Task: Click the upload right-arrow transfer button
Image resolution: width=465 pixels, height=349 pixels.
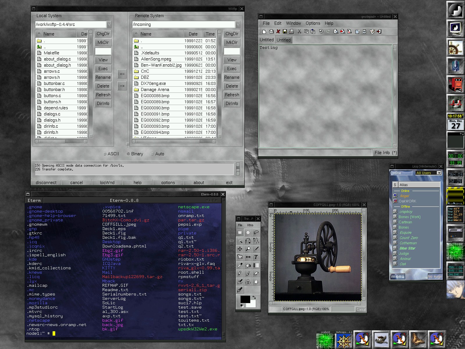Action: coord(122,86)
